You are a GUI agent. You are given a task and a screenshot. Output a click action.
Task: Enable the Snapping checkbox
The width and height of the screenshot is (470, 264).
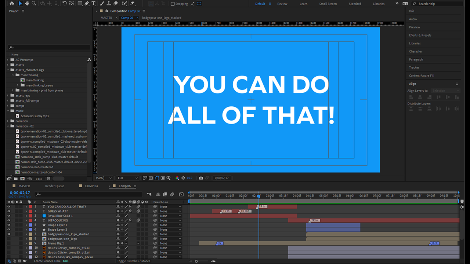coord(173,4)
